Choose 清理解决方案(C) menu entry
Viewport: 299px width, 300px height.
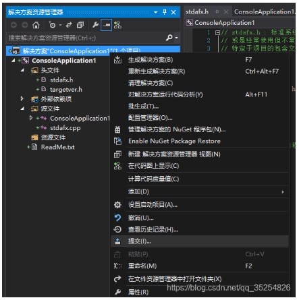tap(200, 83)
